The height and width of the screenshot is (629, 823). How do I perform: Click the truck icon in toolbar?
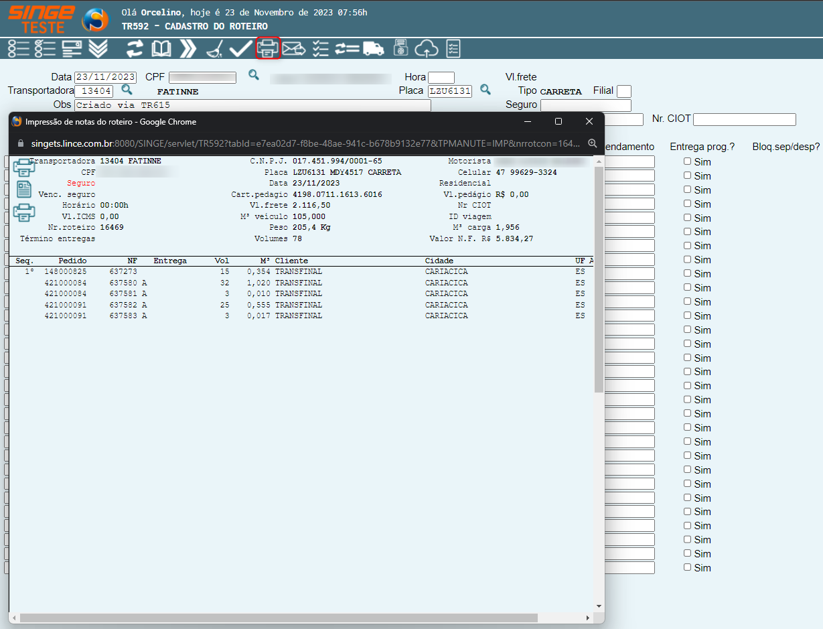[x=374, y=48]
